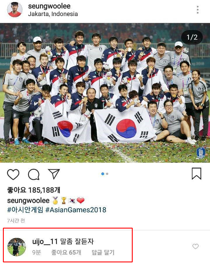Open seungwoolee username in caption
The width and height of the screenshot is (210, 265).
[28, 201]
